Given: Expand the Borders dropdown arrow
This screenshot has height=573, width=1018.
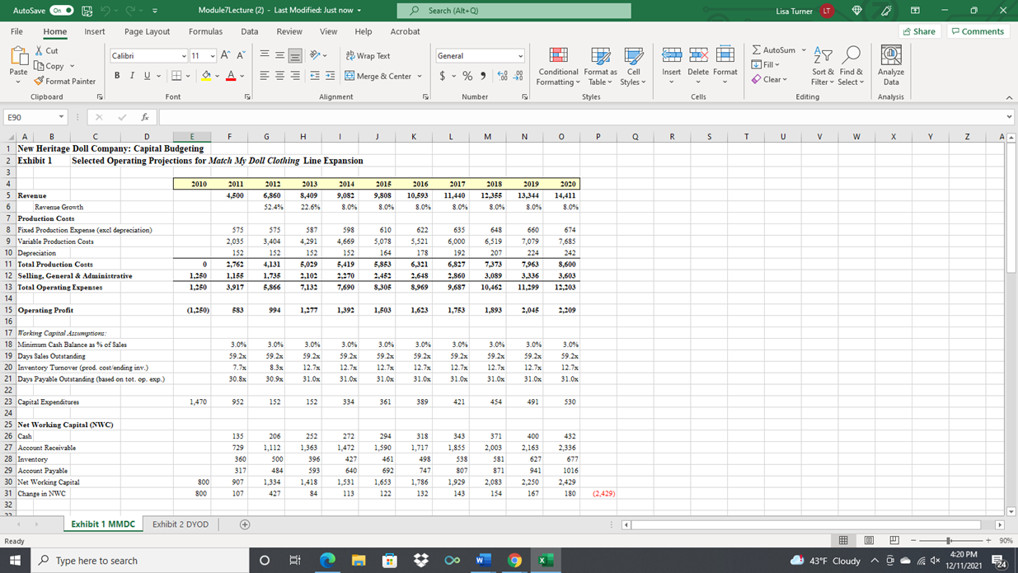Looking at the screenshot, I should (x=188, y=76).
